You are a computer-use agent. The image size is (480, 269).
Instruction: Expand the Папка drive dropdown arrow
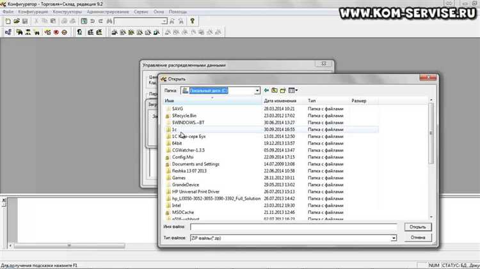(257, 91)
